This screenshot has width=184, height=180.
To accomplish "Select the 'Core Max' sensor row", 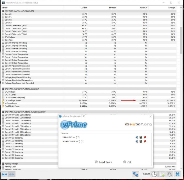I will pos(89,40).
